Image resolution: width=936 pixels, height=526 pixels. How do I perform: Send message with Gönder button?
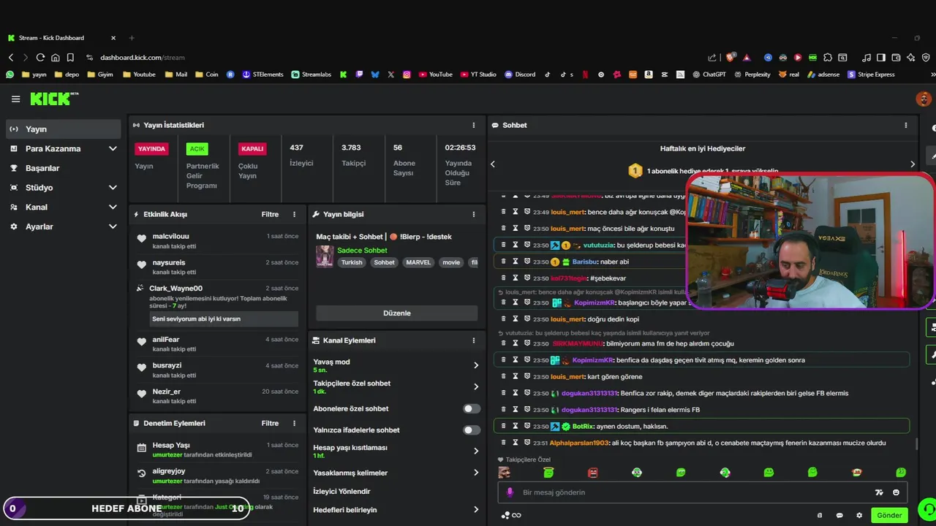pos(889,515)
